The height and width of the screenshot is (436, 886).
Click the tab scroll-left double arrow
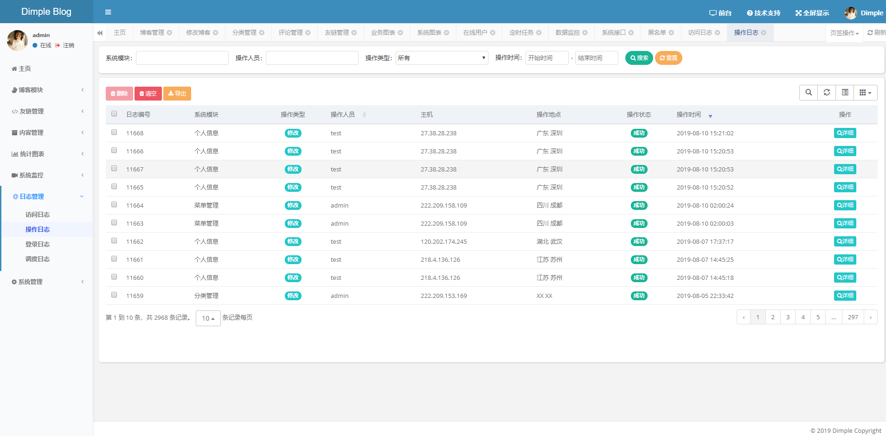[x=100, y=33]
